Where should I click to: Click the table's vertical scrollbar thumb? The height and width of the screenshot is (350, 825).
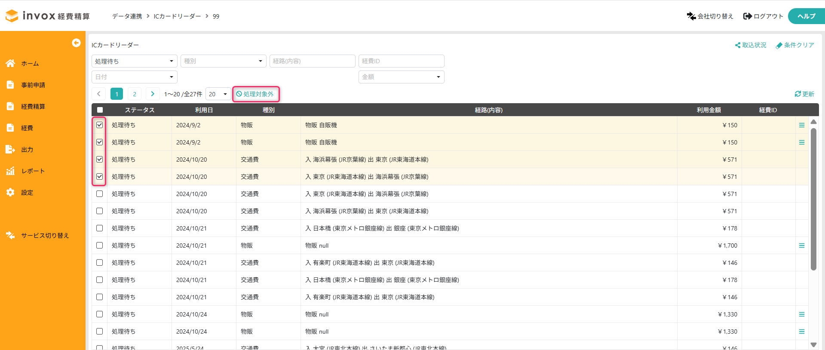813,198
